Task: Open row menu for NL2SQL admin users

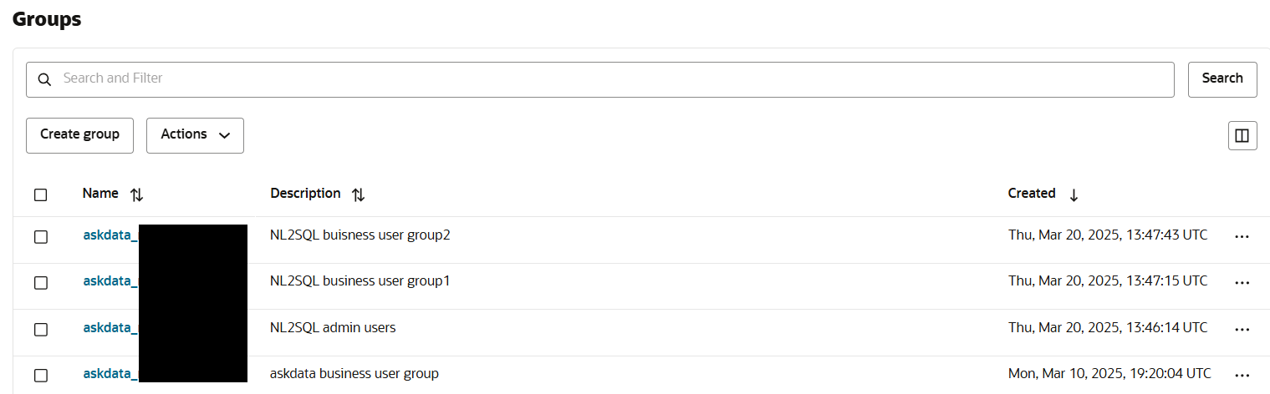Action: (1242, 329)
